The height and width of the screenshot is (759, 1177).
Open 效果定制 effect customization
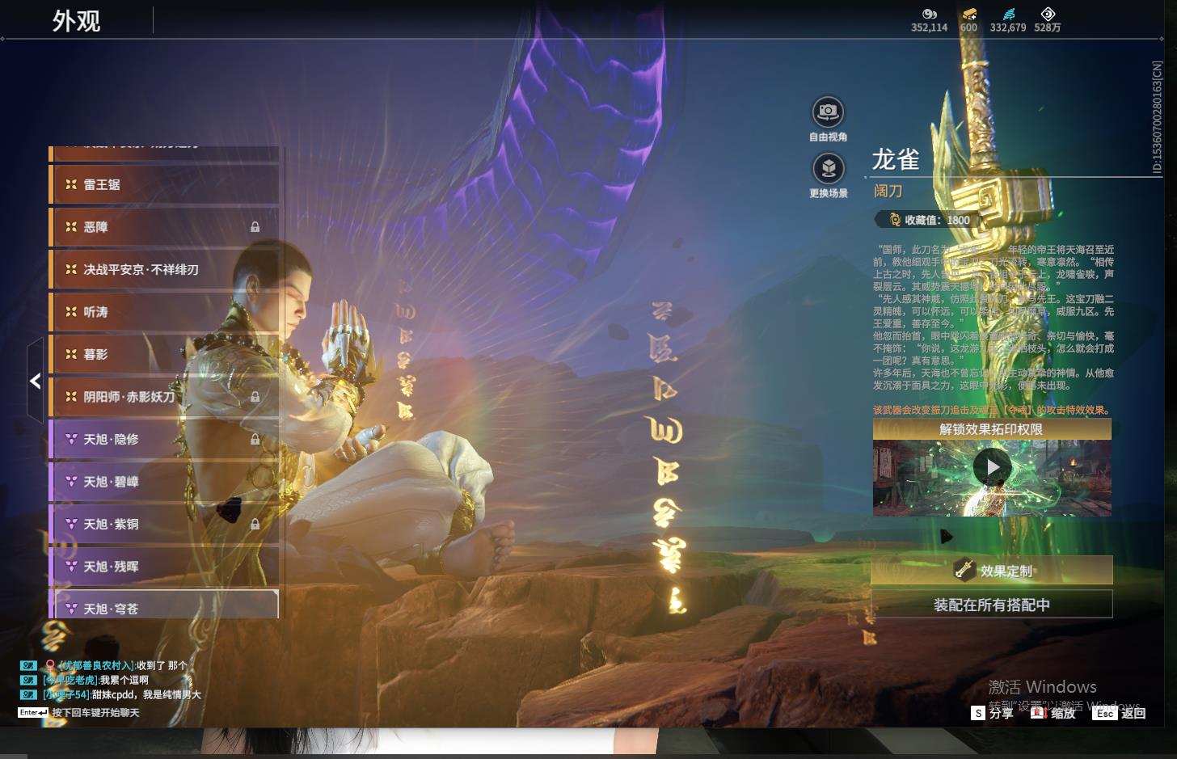click(x=992, y=570)
